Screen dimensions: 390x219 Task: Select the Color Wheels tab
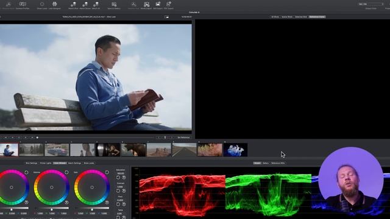(60, 163)
